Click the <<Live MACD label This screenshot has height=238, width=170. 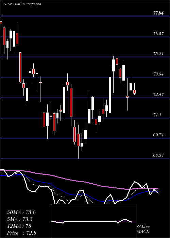[143, 229]
